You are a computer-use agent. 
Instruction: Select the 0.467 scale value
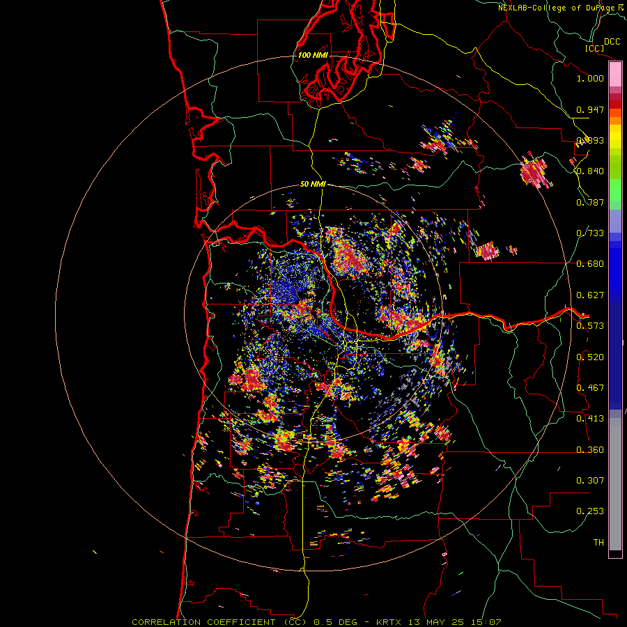(x=590, y=388)
